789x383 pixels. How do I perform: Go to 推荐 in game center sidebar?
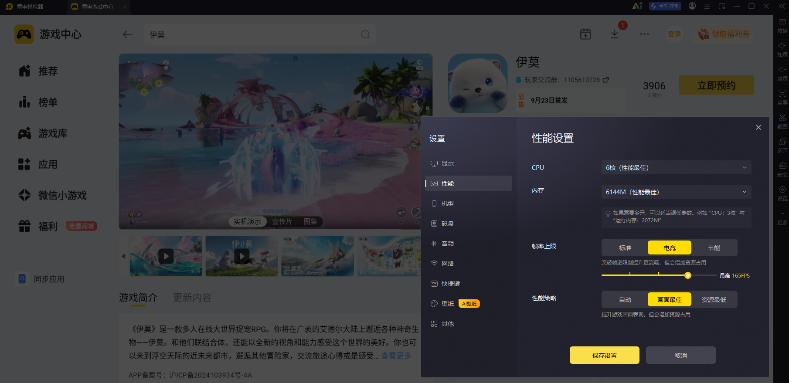38,71
